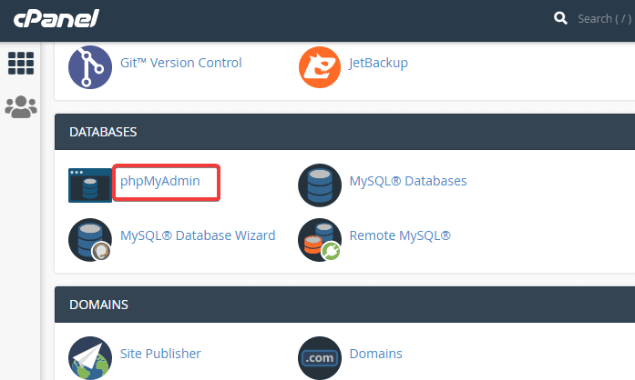Click the Site Publisher paper plane icon
The height and width of the screenshot is (380, 635).
[x=90, y=358]
